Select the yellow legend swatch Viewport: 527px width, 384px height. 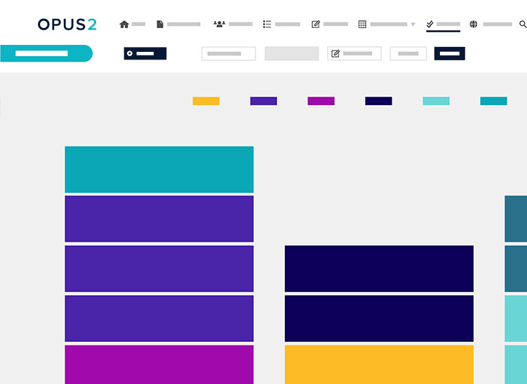point(206,101)
